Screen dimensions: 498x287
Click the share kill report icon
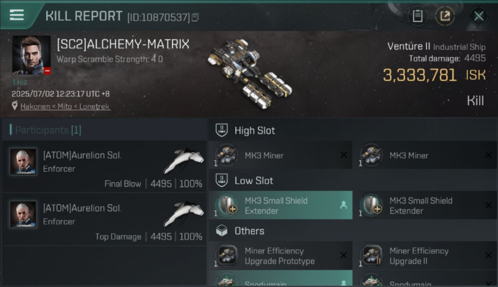click(445, 16)
